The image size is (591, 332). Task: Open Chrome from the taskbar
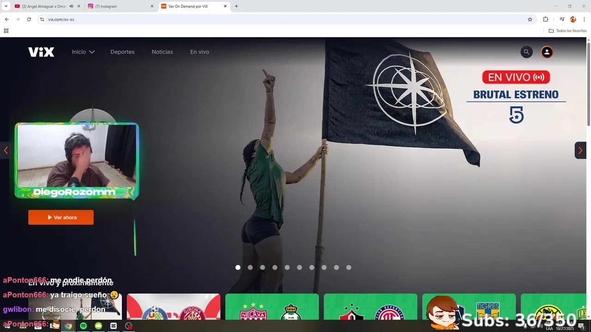tap(68, 326)
